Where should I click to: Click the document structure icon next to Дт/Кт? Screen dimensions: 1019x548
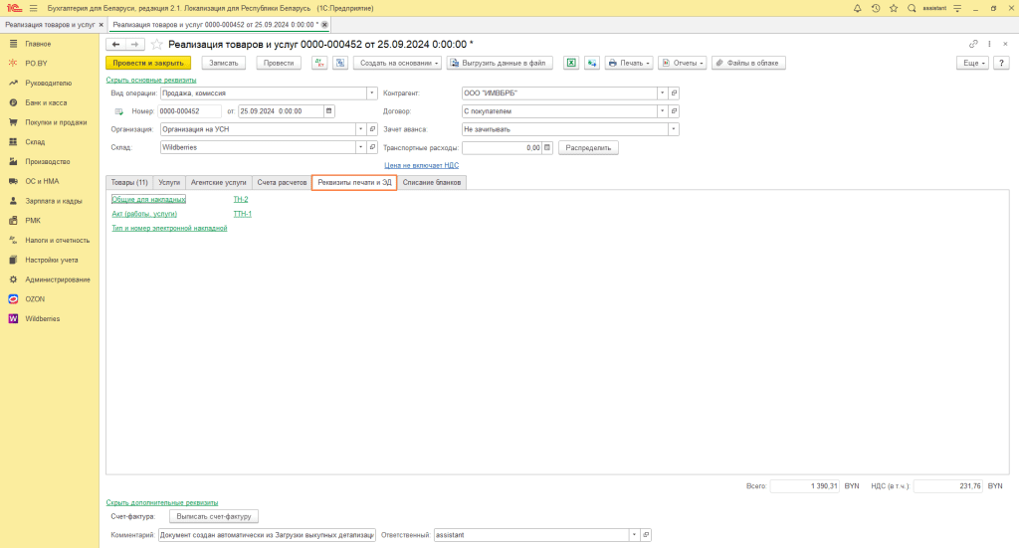pos(340,63)
